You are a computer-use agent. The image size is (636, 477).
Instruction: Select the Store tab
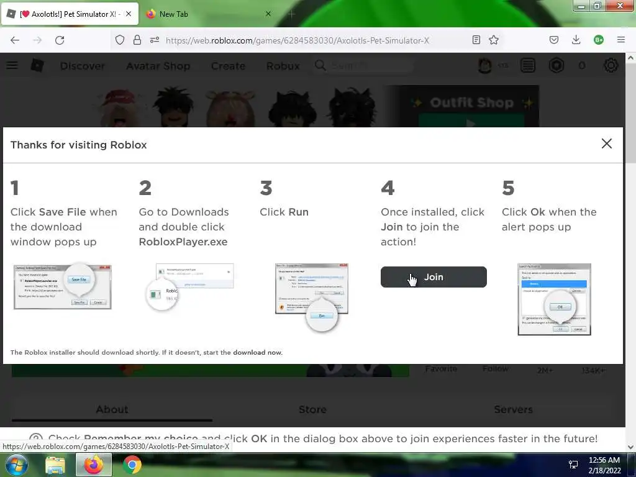tap(312, 409)
